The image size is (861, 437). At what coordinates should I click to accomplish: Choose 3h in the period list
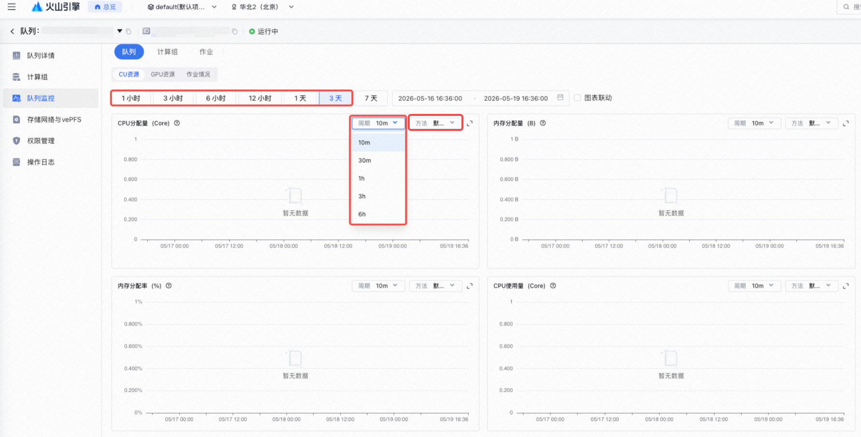pyautogui.click(x=378, y=196)
